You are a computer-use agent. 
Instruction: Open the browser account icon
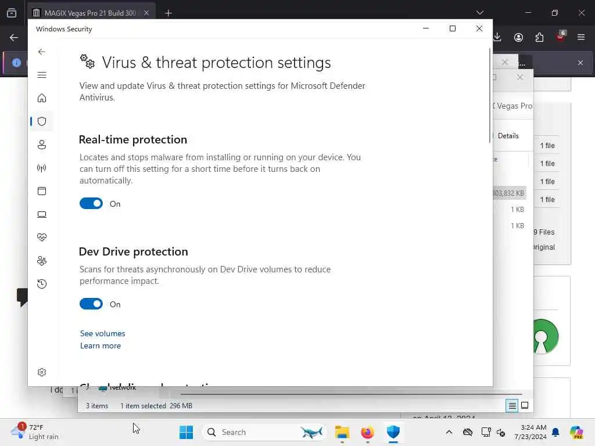[518, 37]
